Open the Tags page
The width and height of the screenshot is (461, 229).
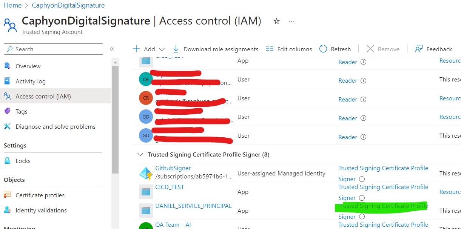coord(21,111)
